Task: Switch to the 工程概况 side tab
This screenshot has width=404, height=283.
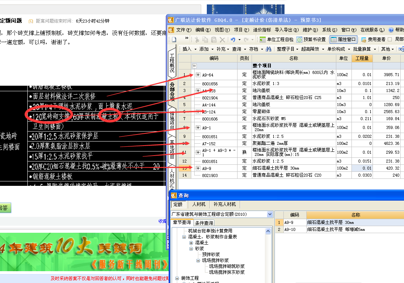Action: [172, 63]
